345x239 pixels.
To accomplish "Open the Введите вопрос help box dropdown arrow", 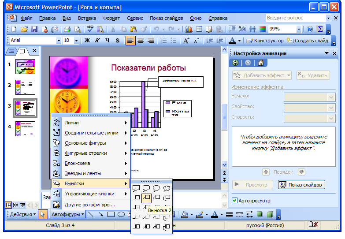I will click(328, 18).
